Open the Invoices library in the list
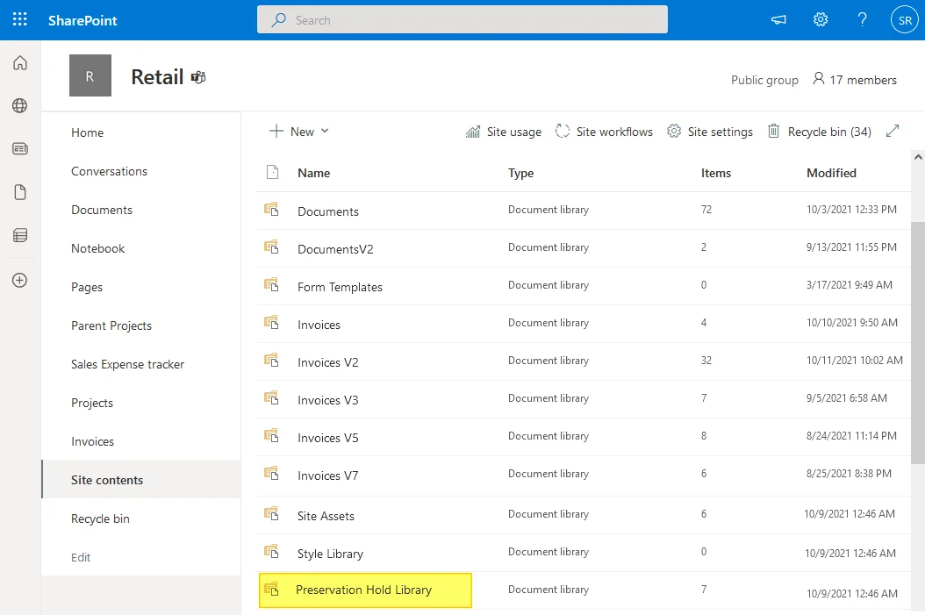This screenshot has width=925, height=615. pyautogui.click(x=319, y=325)
